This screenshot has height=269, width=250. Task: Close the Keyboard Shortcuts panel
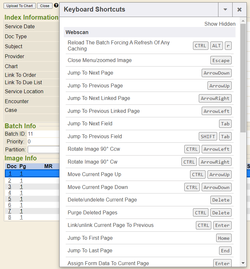(239, 10)
